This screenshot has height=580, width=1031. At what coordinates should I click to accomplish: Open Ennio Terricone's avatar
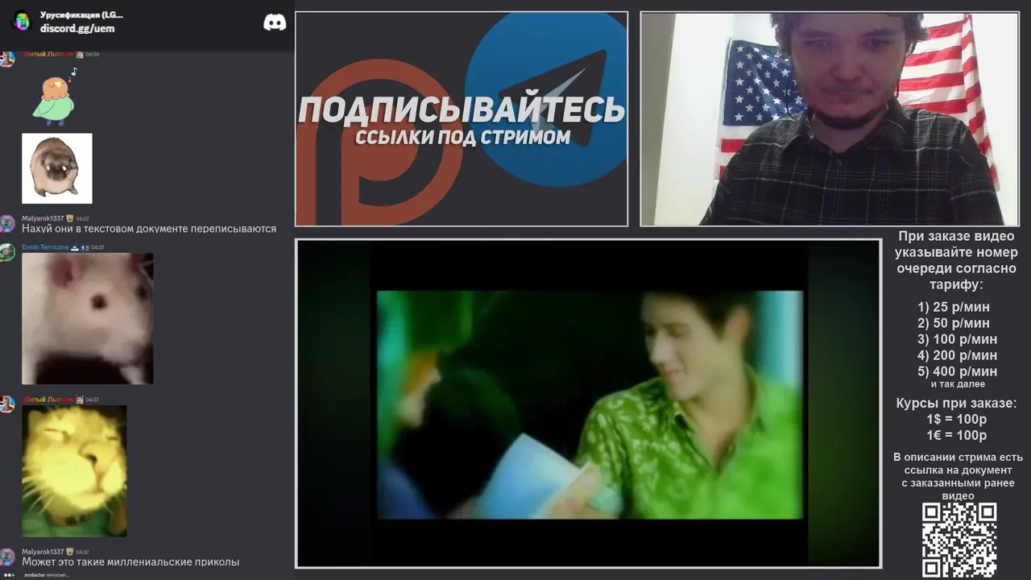tap(7, 252)
